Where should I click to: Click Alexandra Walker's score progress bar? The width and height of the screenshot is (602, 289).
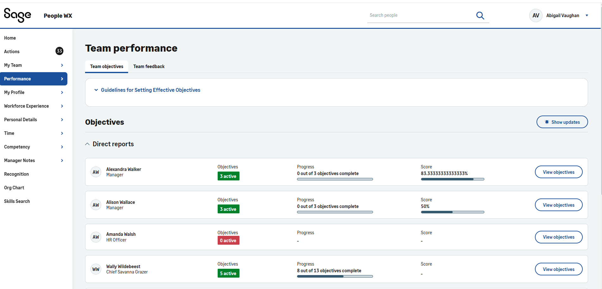(452, 179)
